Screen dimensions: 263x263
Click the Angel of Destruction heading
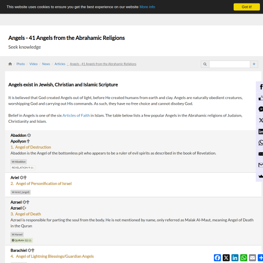[33, 147]
